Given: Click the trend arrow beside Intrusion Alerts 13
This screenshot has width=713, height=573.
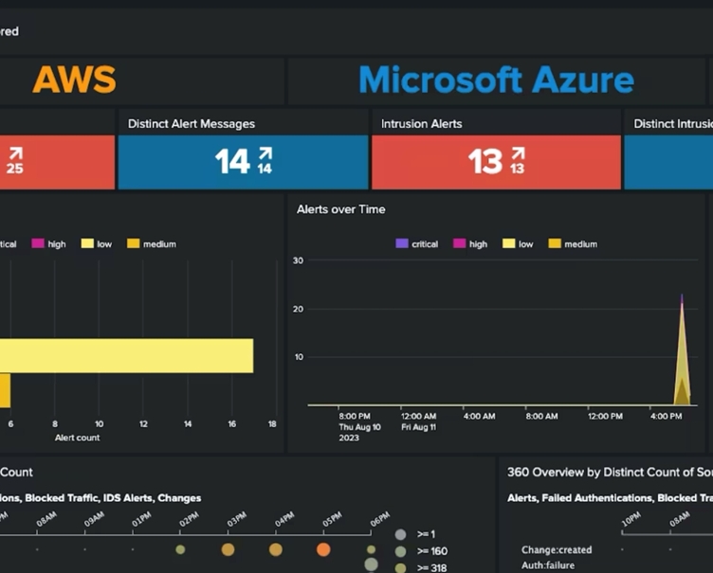Looking at the screenshot, I should 518,153.
